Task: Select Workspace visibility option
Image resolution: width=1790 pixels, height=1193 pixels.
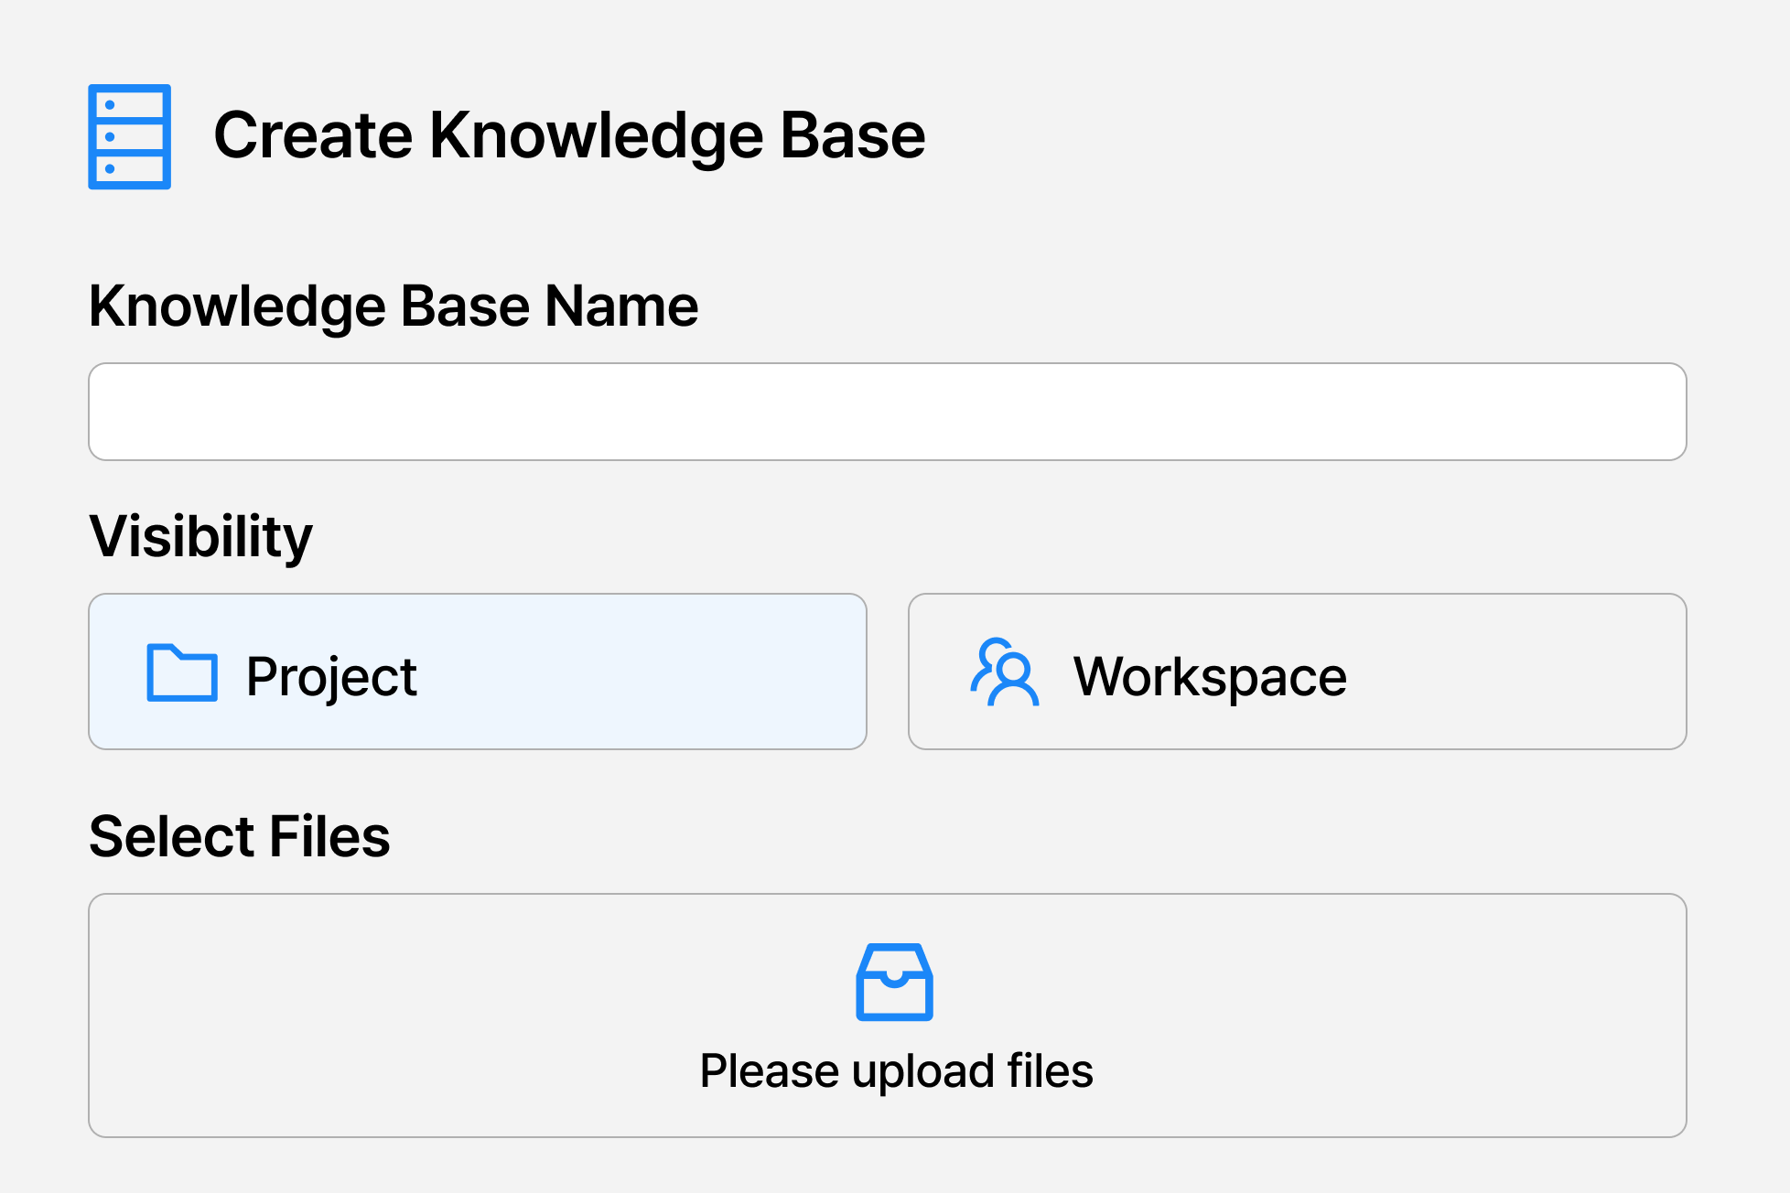Action: [x=1297, y=672]
